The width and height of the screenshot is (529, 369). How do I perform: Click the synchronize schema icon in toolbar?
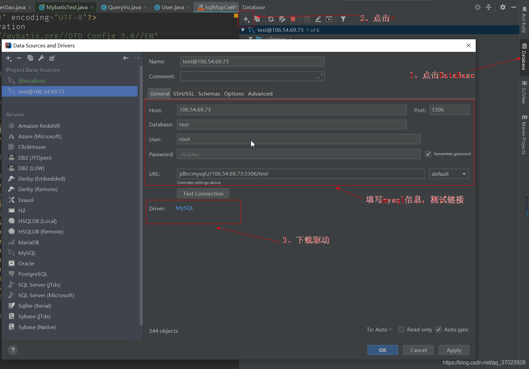click(282, 19)
